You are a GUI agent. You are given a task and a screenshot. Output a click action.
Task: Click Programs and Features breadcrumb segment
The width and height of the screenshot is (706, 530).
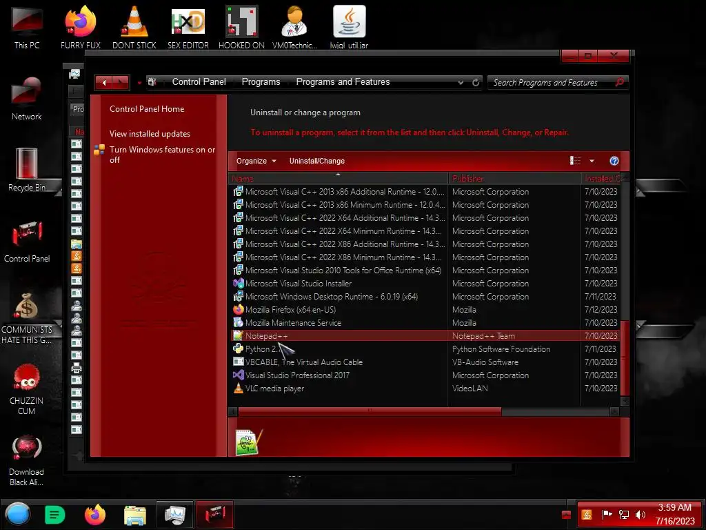(343, 82)
